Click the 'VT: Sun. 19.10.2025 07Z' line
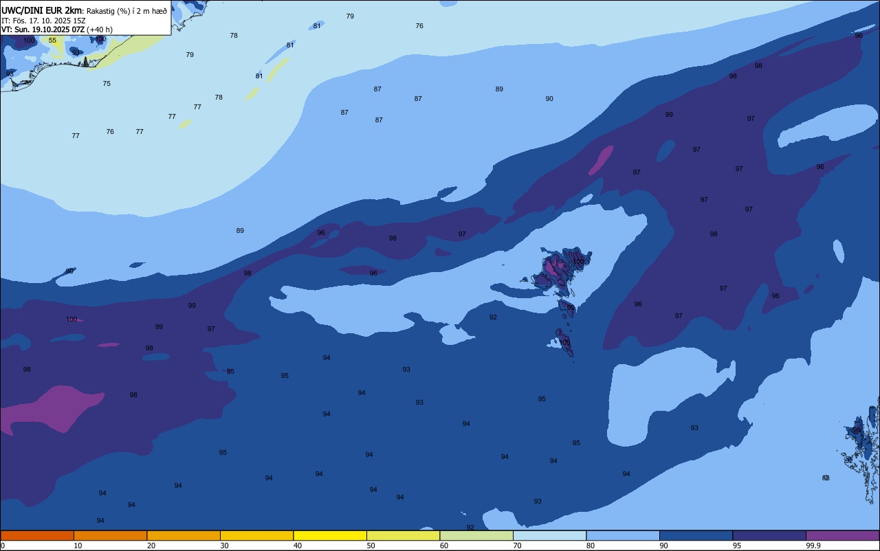880x551 pixels. point(43,30)
